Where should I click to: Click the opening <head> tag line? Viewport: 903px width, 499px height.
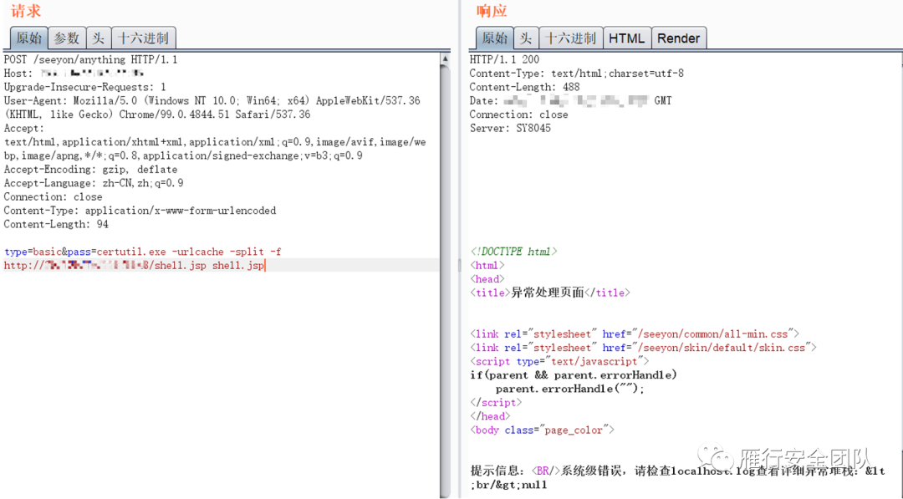[487, 279]
